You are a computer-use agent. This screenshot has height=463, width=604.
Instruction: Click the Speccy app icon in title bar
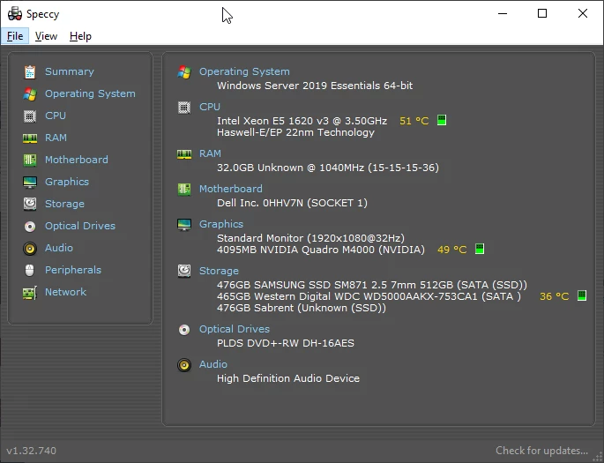[15, 14]
